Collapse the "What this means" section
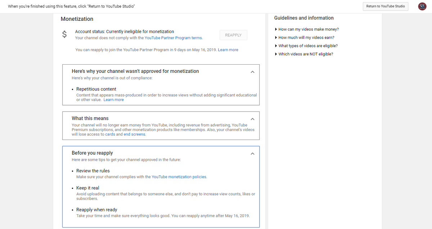 (252, 119)
